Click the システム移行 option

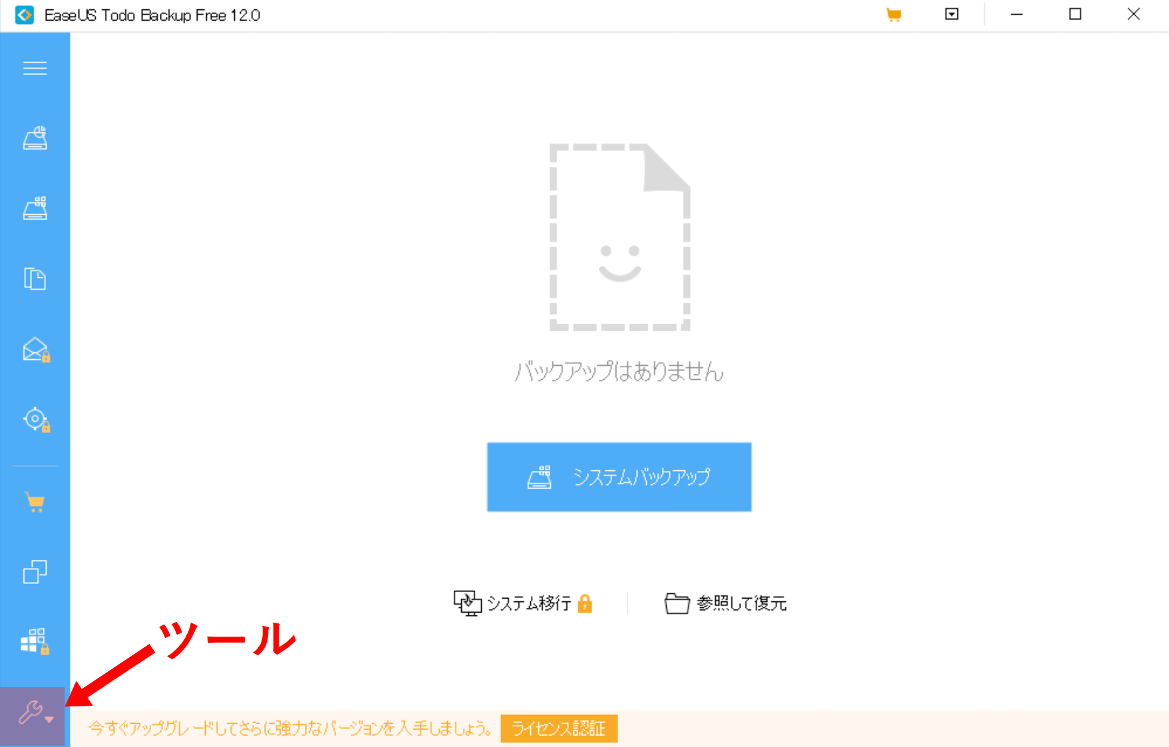(522, 603)
